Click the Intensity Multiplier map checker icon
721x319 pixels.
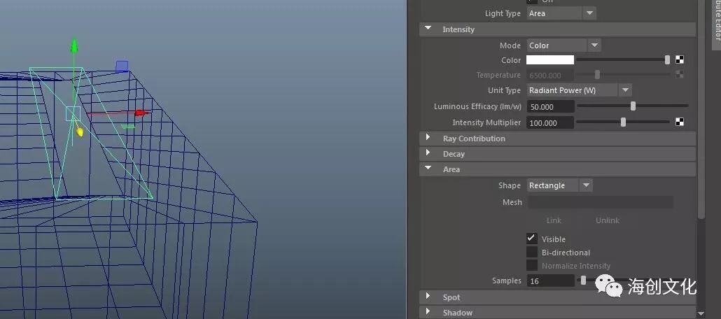pos(680,122)
